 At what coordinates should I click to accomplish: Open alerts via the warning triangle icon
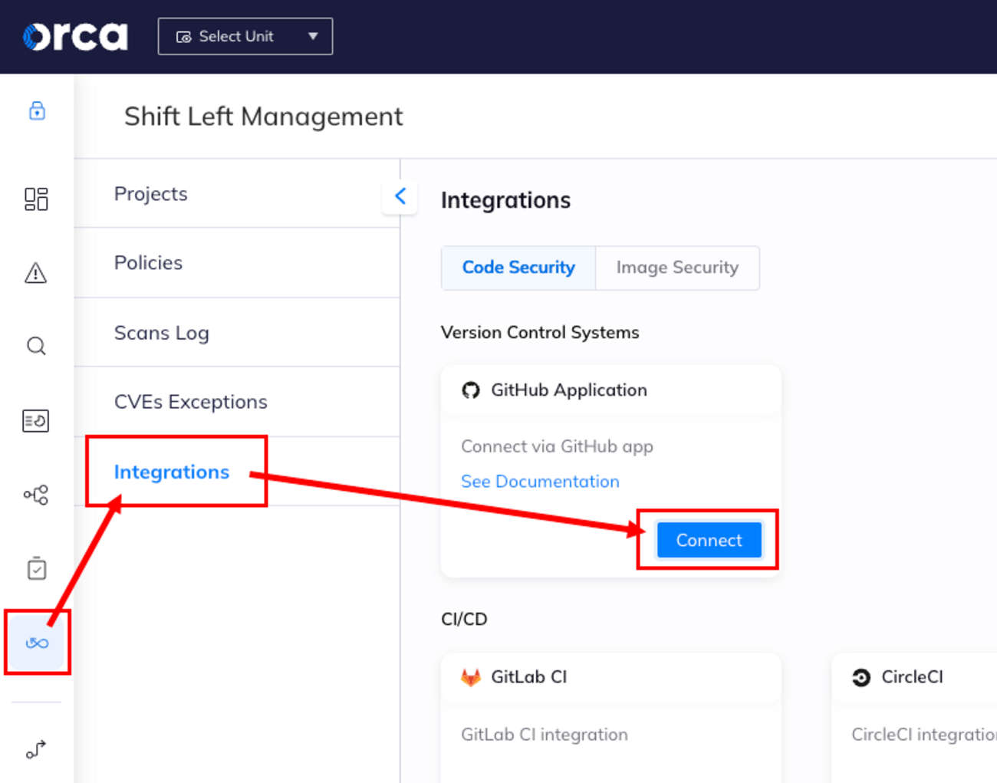[x=36, y=272]
